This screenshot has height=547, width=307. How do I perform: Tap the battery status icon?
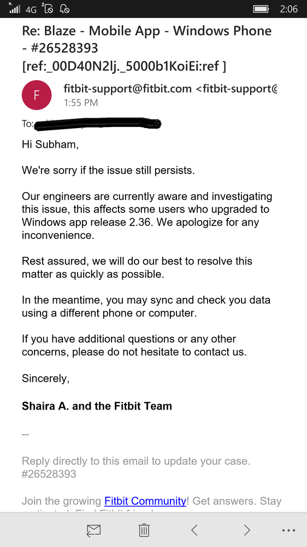pos(261,9)
